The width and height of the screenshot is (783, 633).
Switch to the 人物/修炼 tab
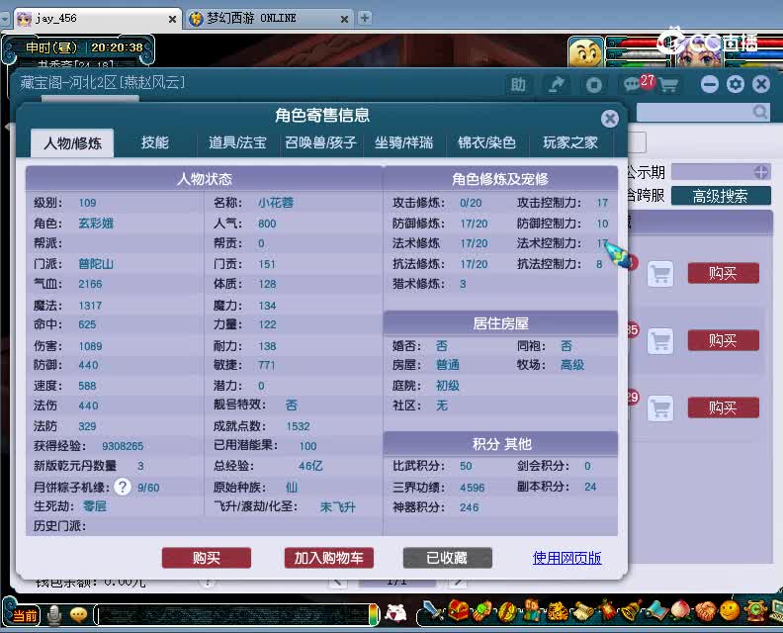[72, 143]
